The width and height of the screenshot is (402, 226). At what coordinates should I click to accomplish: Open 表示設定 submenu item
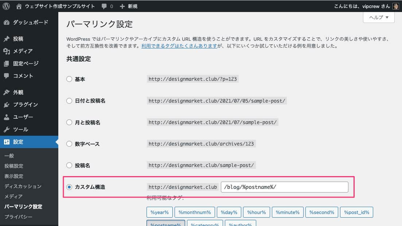pyautogui.click(x=14, y=176)
